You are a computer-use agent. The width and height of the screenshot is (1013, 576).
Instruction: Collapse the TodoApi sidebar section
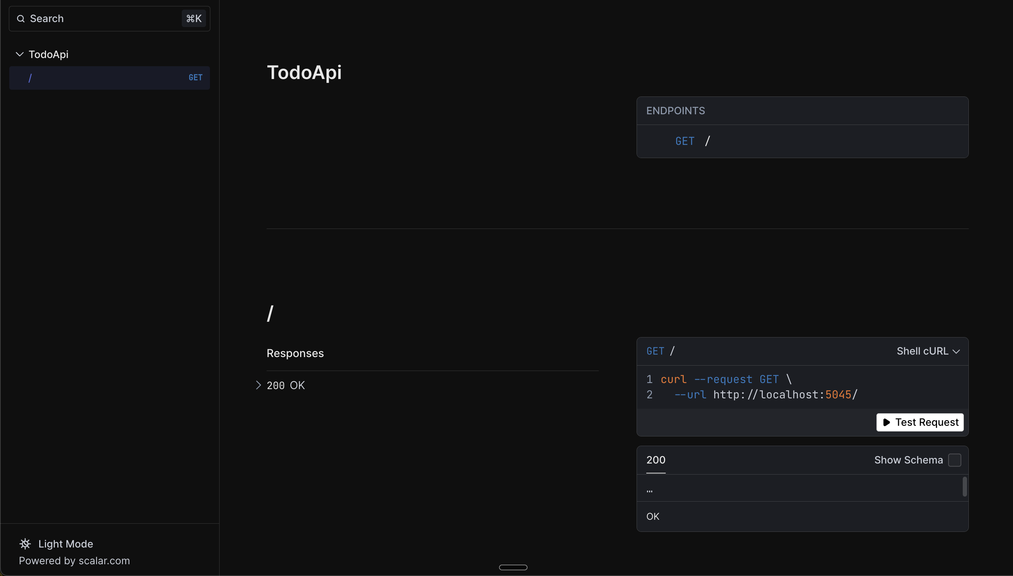pos(19,54)
